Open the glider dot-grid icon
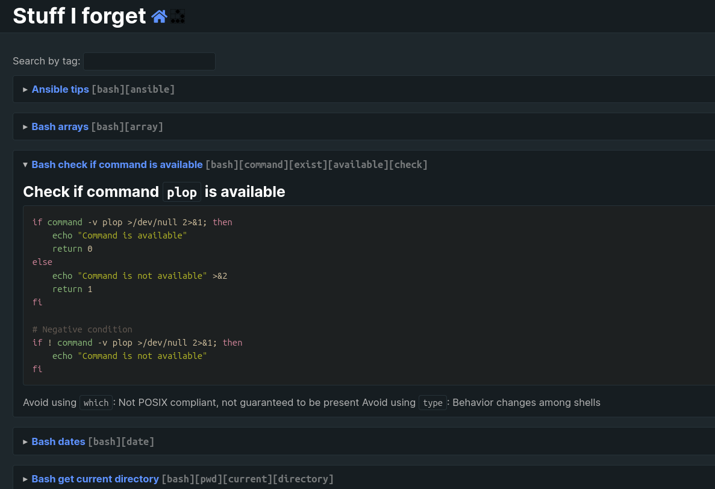 [178, 16]
